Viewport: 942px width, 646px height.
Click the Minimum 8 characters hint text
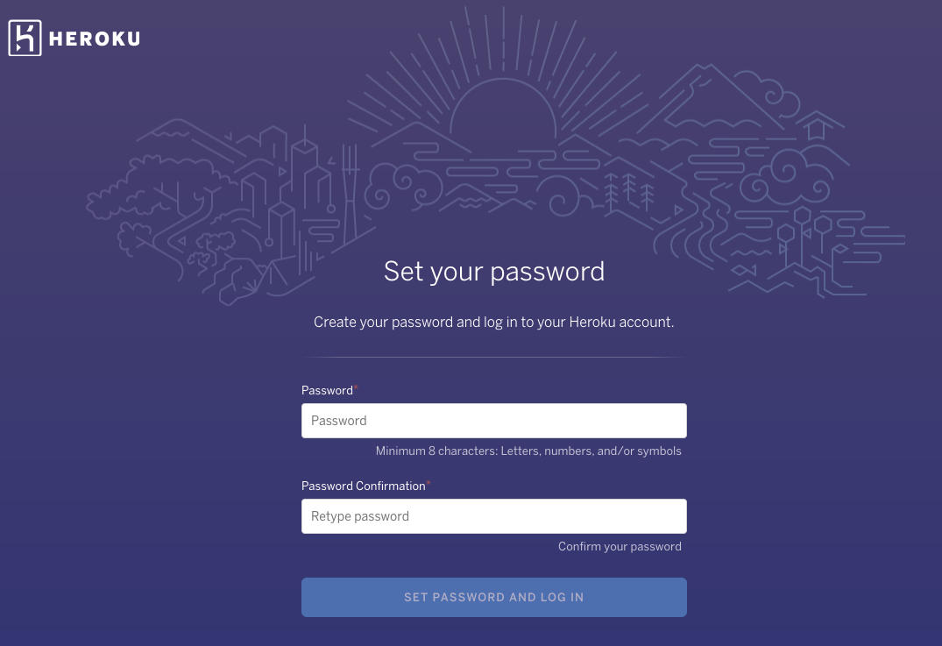point(528,451)
